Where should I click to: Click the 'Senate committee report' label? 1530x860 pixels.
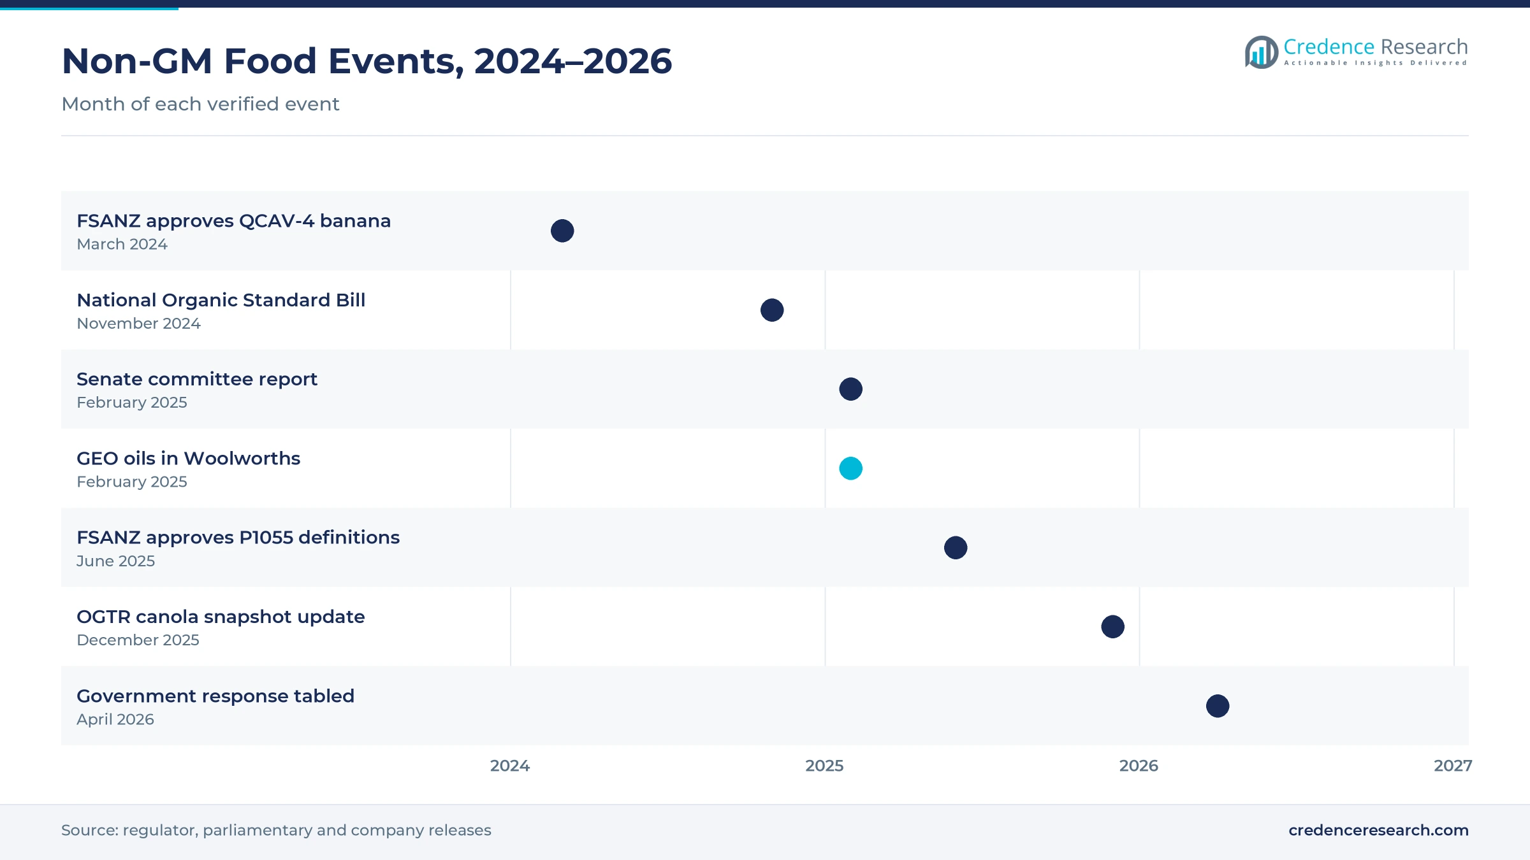[196, 380]
